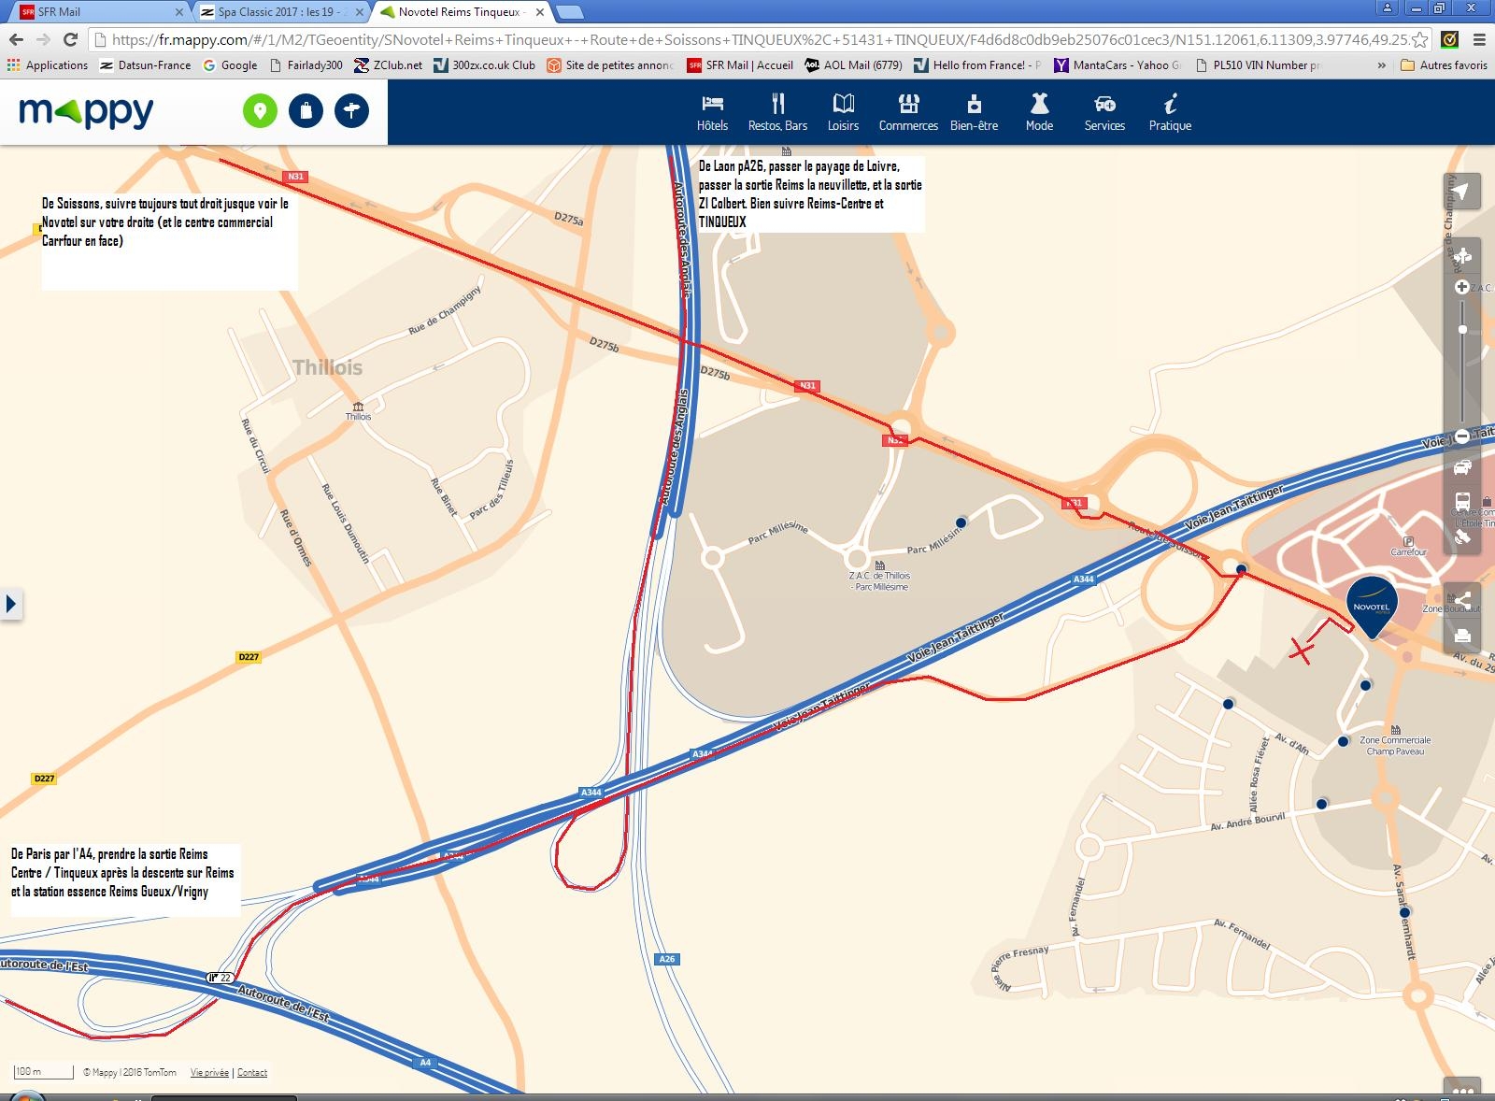This screenshot has width=1495, height=1101.
Task: Open a new tab
Action: pos(570,12)
